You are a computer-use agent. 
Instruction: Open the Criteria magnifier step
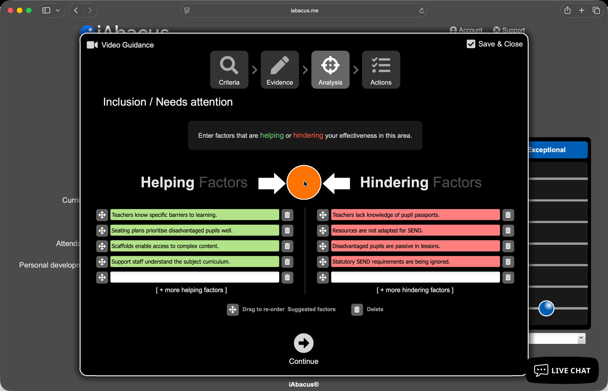click(229, 70)
